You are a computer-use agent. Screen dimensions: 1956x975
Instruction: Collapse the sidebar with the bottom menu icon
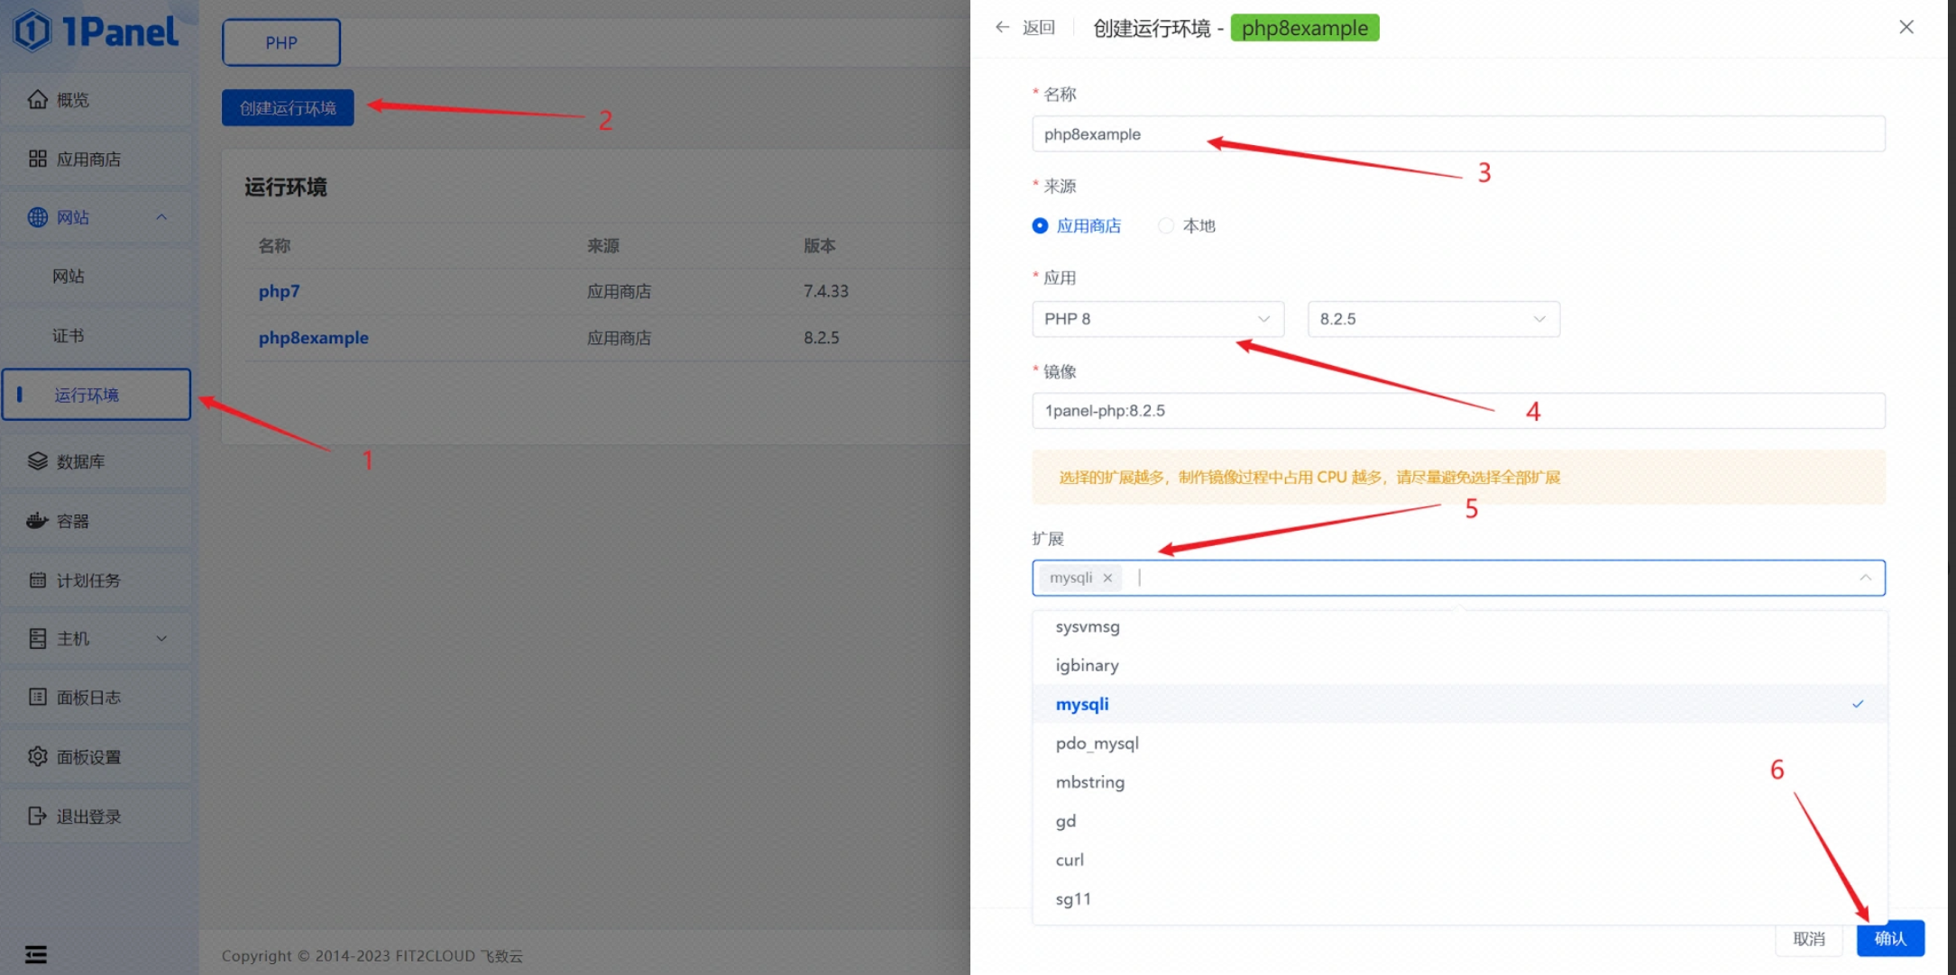coord(36,954)
